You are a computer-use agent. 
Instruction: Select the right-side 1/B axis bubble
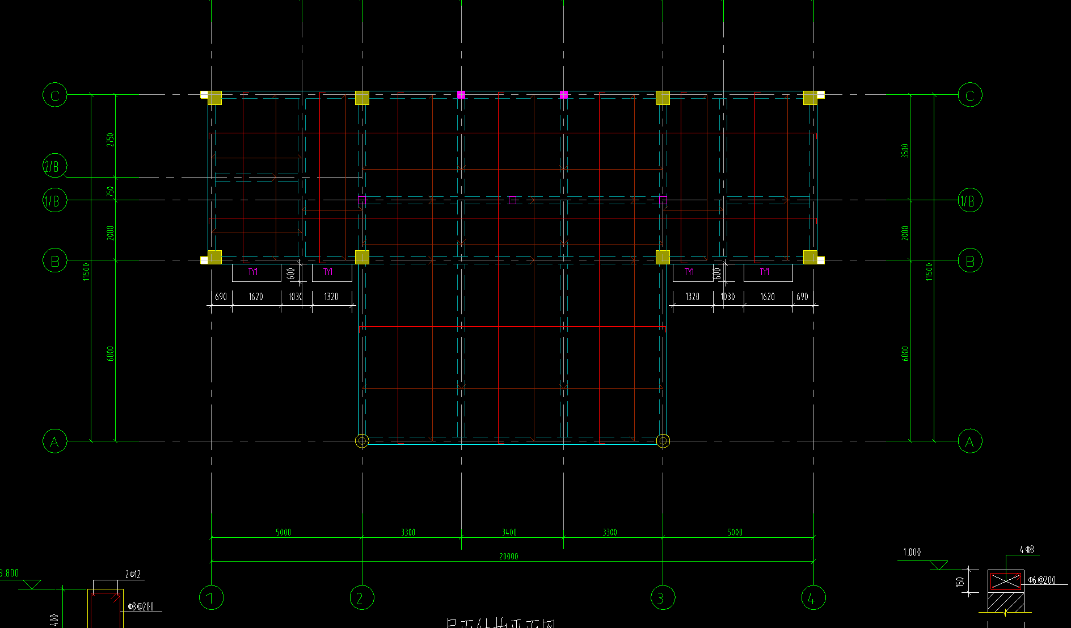[970, 200]
